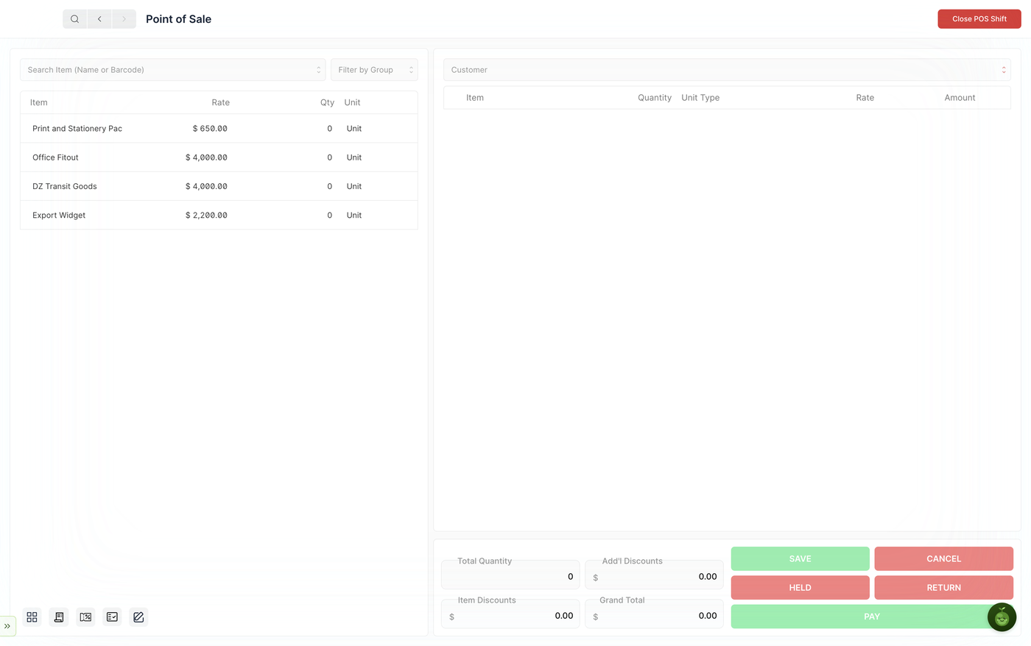This screenshot has width=1031, height=646.
Task: Select Export Widget item
Action: (x=219, y=215)
